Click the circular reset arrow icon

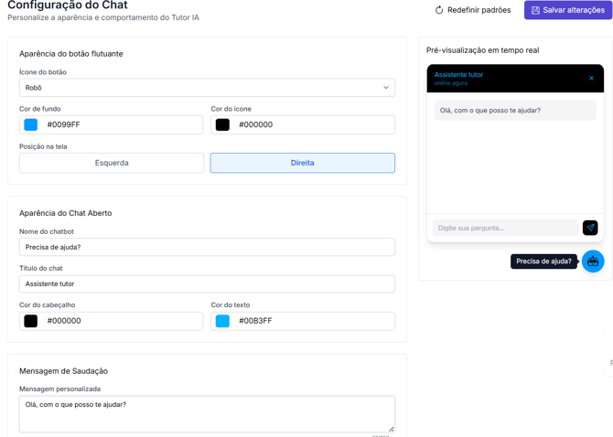[439, 10]
